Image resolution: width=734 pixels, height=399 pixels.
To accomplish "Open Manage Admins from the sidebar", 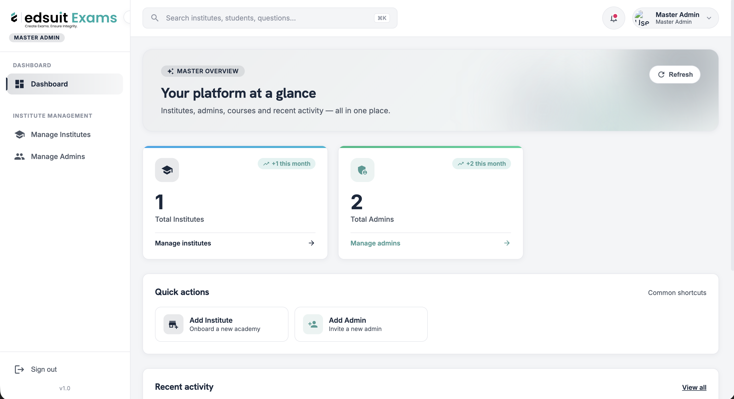I will 65,156.
